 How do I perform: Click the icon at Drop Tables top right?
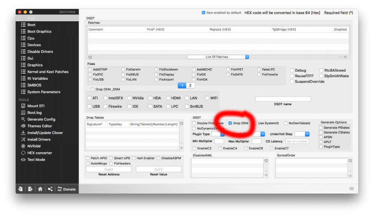tap(181, 124)
